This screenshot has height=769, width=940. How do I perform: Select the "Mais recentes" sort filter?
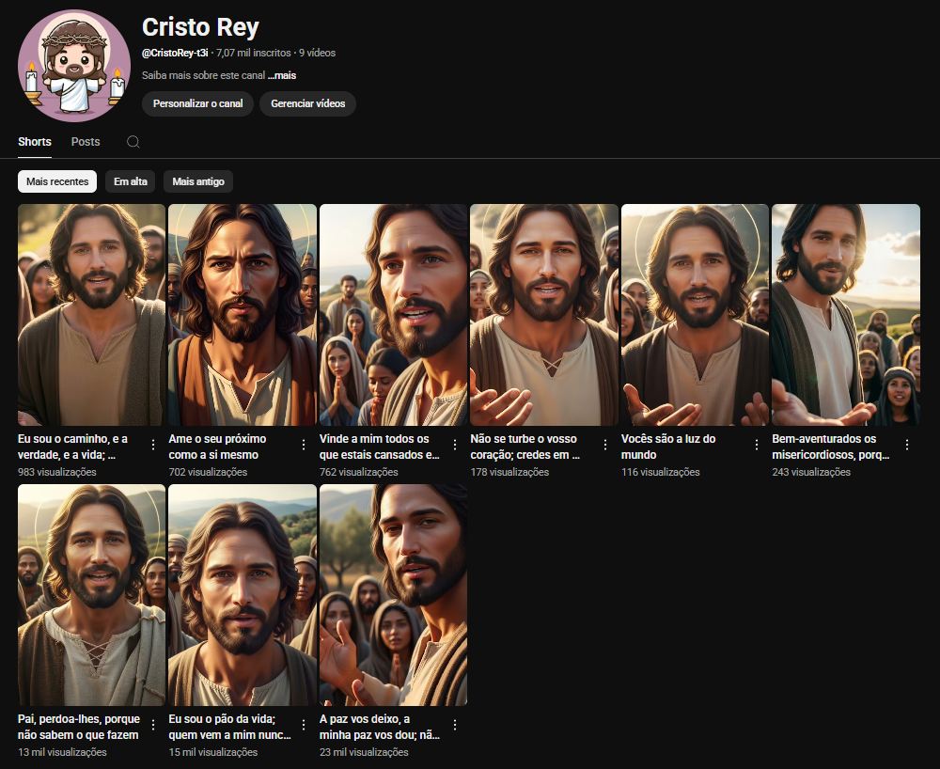pos(57,181)
